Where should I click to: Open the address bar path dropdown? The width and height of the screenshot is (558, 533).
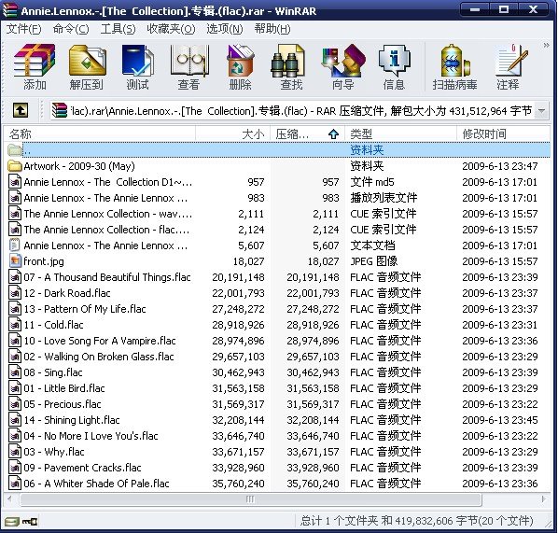pos(541,111)
